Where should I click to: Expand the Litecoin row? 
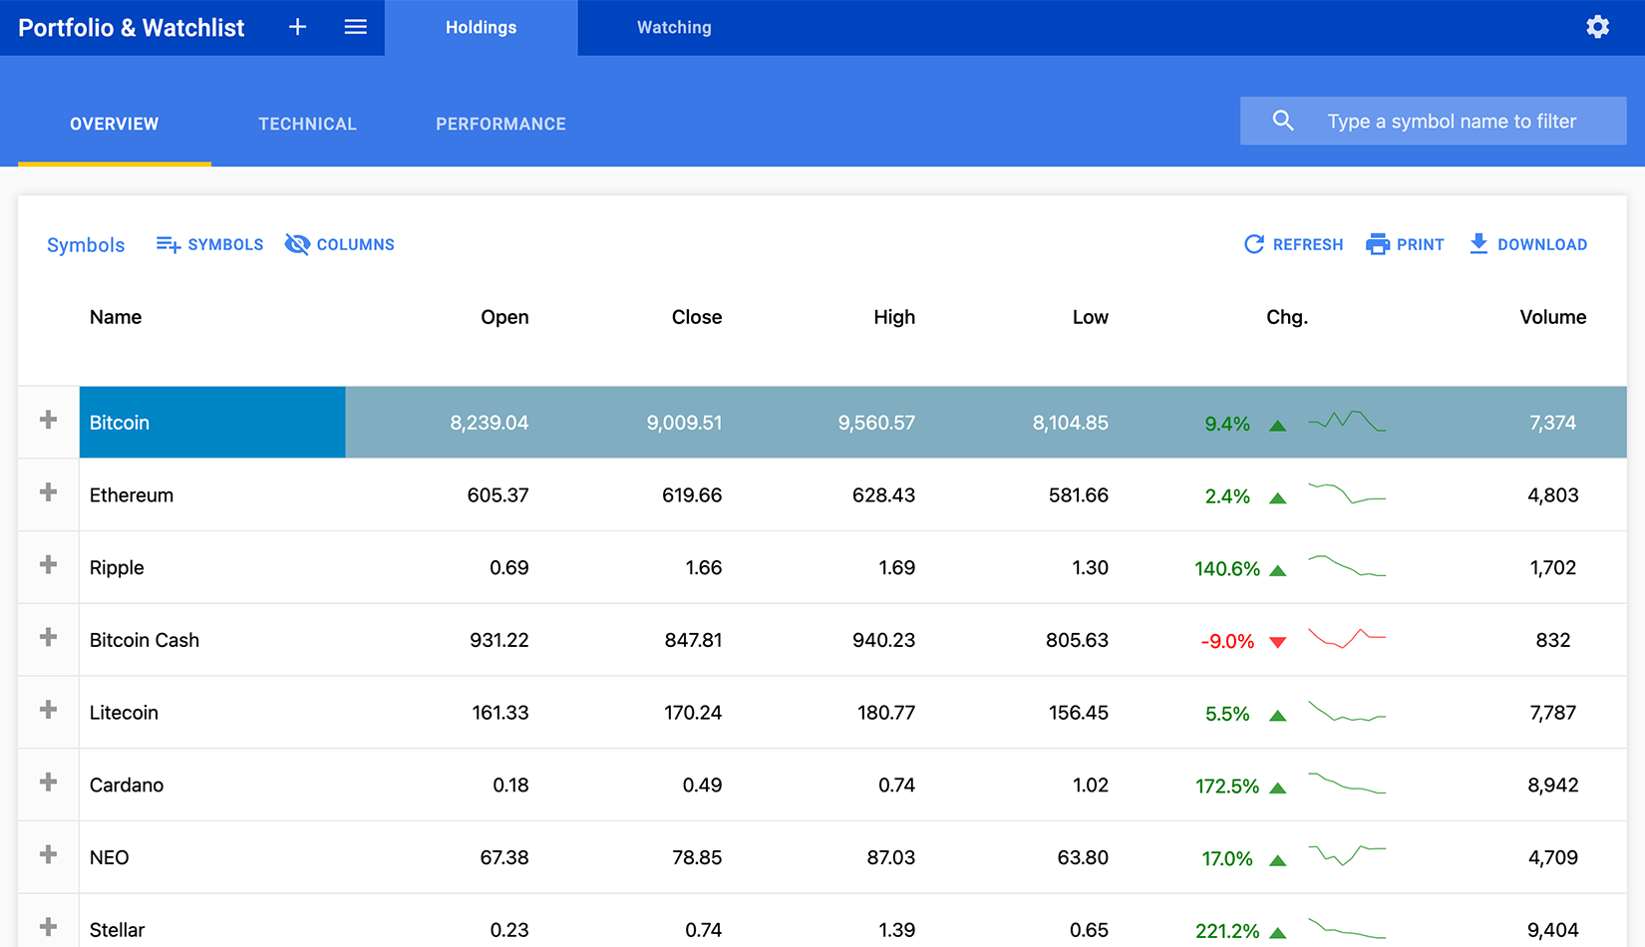point(48,710)
